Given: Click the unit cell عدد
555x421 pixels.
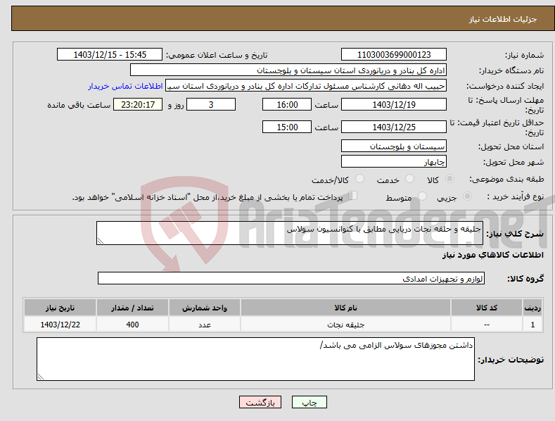Looking at the screenshot, I should (205, 325).
